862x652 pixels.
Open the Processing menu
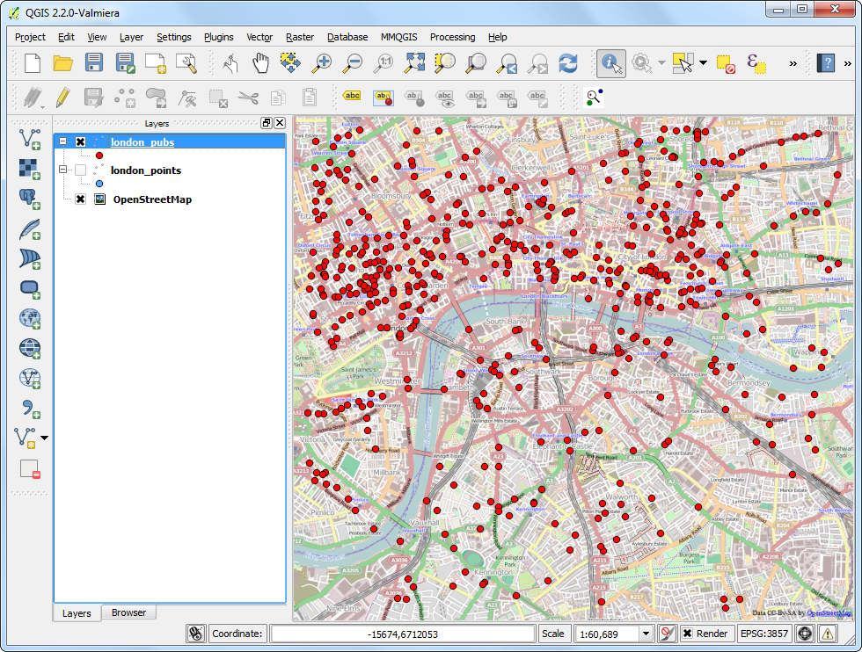click(452, 37)
